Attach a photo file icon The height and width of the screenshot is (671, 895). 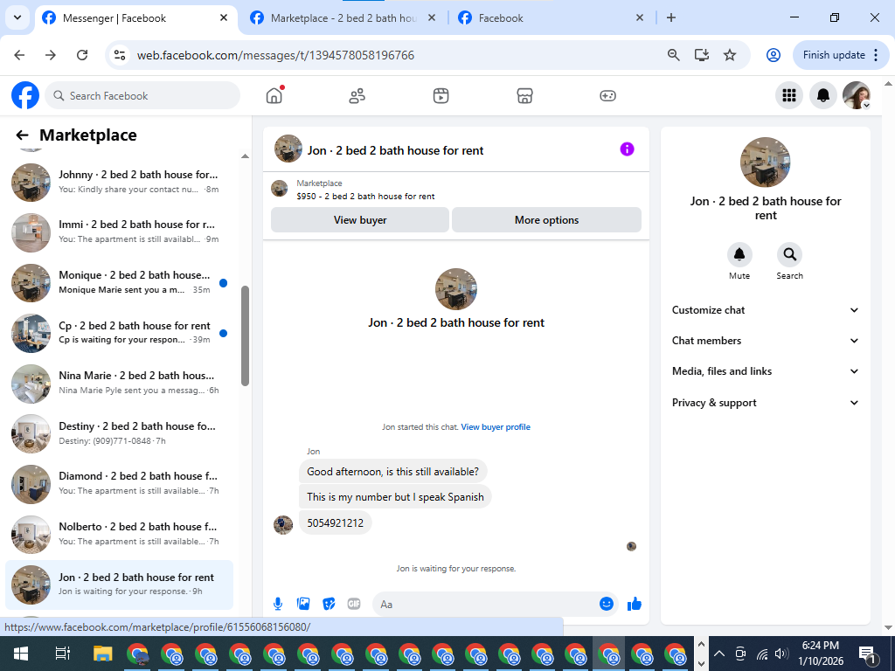(x=303, y=604)
